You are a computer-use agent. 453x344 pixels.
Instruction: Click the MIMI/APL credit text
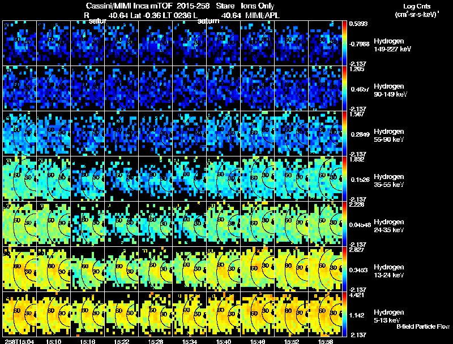pos(263,16)
